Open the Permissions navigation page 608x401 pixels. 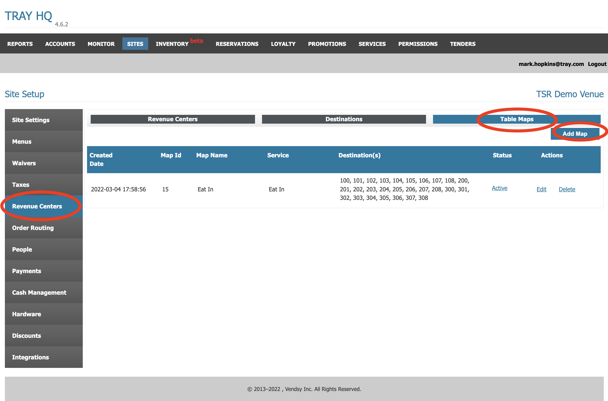[418, 44]
